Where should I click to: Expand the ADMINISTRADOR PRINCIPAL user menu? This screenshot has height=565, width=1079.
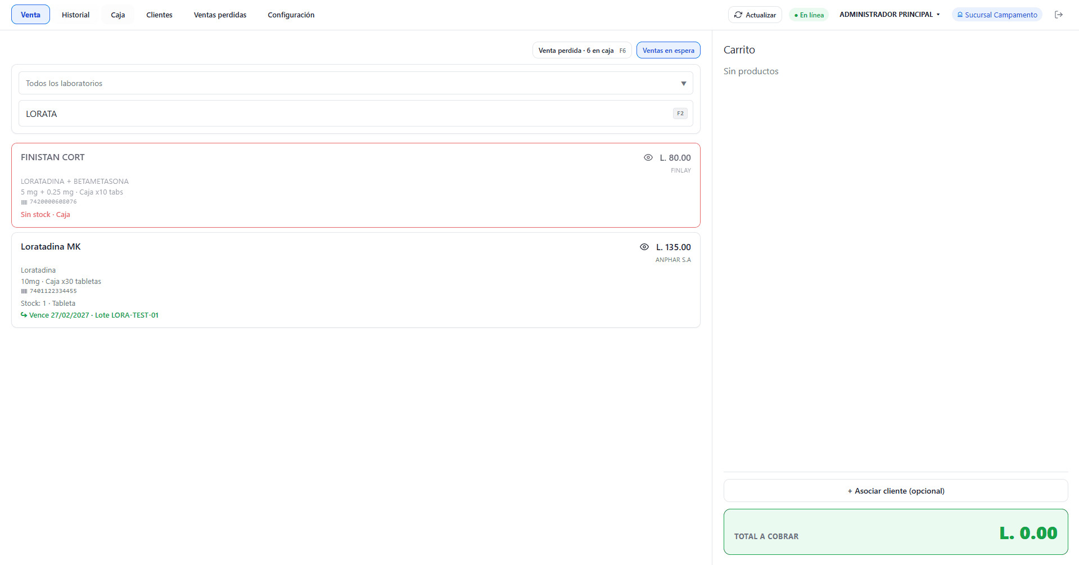coord(890,15)
